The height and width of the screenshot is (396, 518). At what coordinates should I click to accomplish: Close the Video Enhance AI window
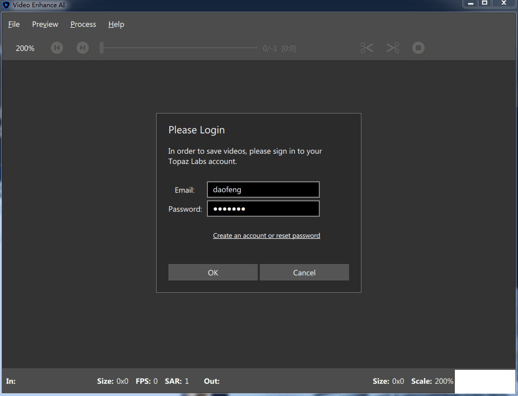tap(504, 4)
